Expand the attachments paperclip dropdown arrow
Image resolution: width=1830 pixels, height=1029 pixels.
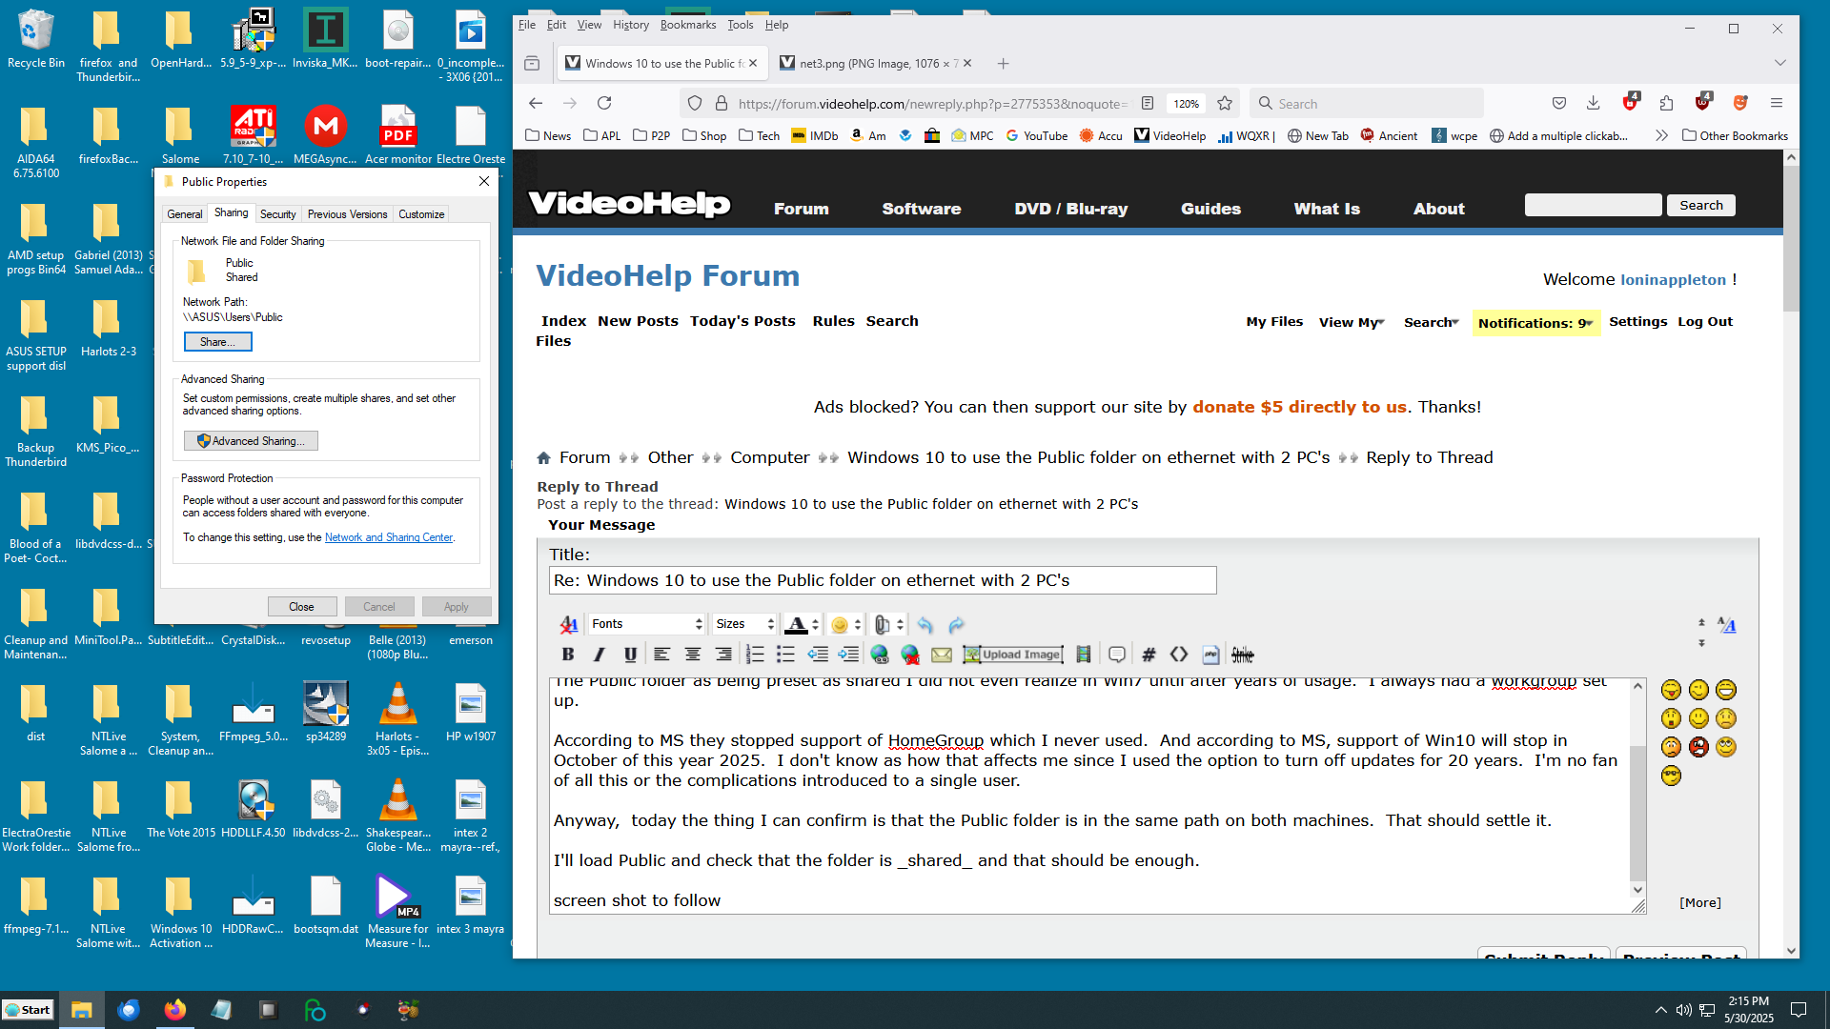coord(900,625)
